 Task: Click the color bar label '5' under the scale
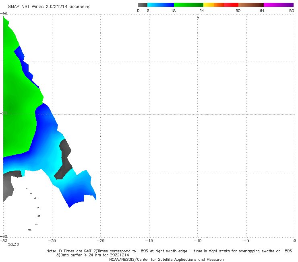[x=148, y=11]
